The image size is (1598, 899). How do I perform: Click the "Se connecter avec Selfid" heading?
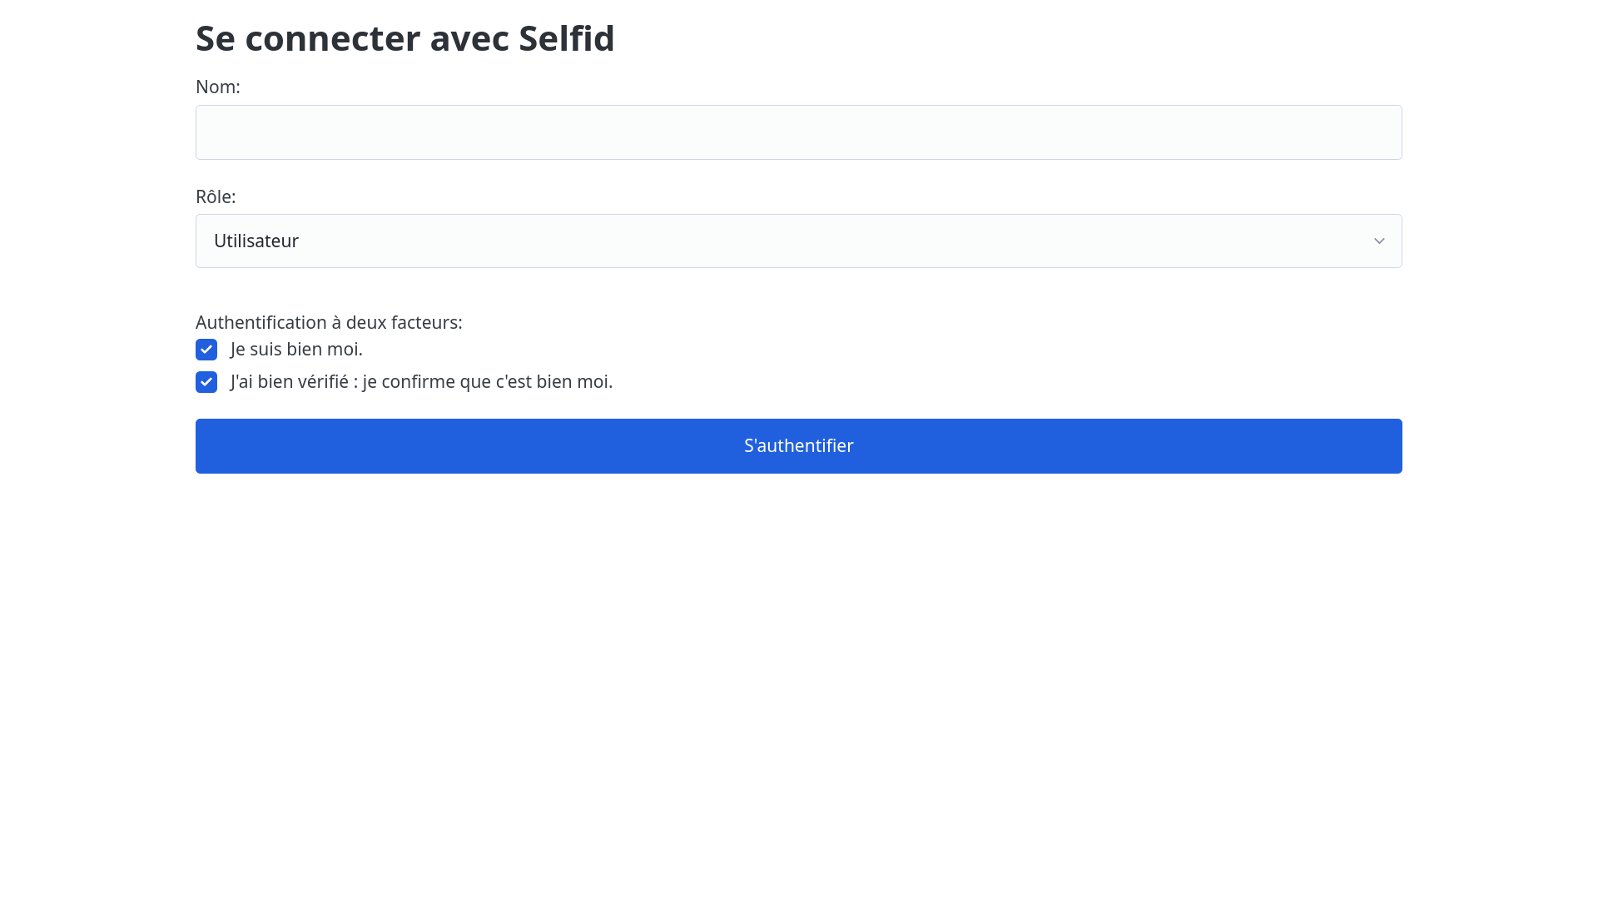coord(404,38)
